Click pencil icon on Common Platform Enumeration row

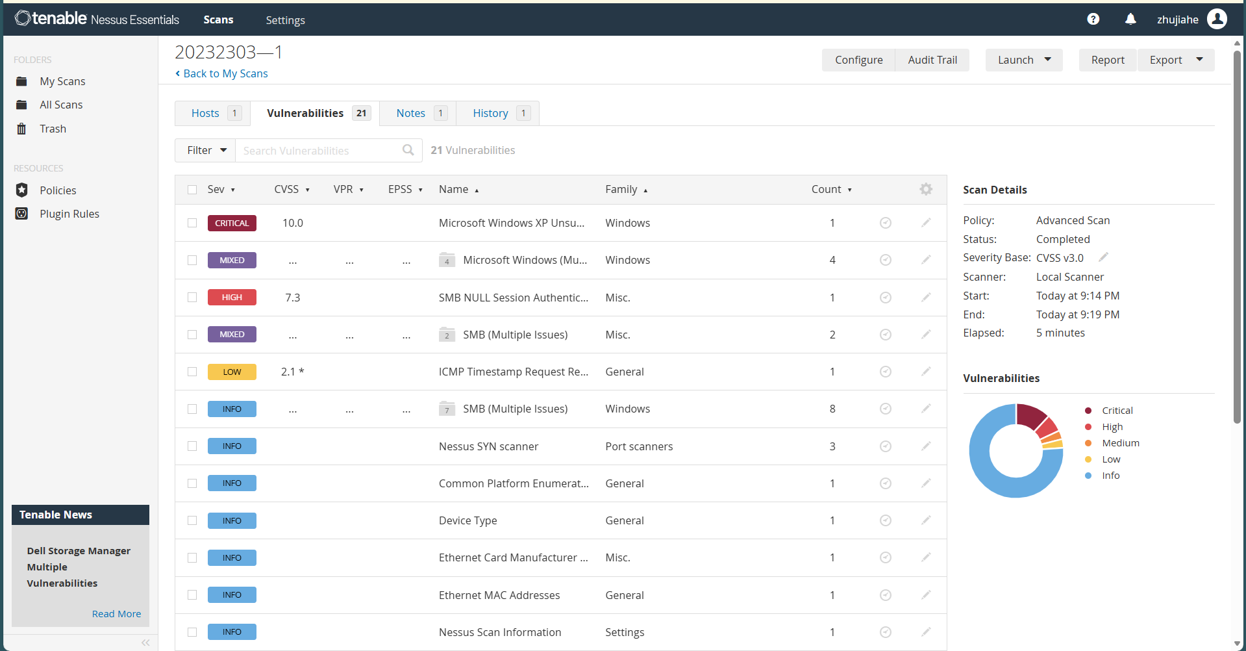click(926, 483)
